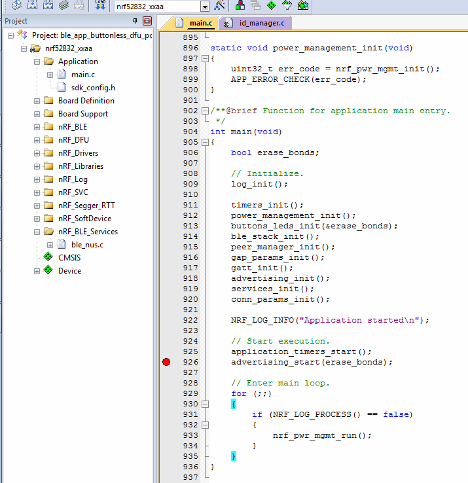Click the Select Software Packs funnel icon

287,5
